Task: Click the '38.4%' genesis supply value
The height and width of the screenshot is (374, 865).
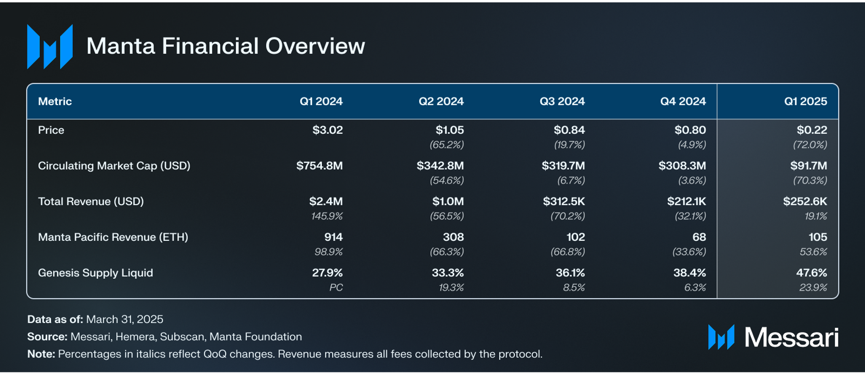Action: click(690, 273)
